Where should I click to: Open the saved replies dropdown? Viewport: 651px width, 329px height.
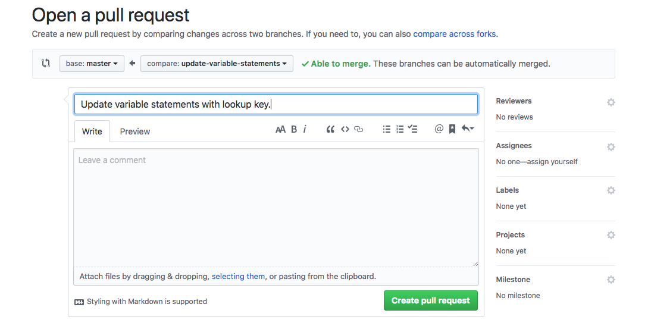coord(468,129)
